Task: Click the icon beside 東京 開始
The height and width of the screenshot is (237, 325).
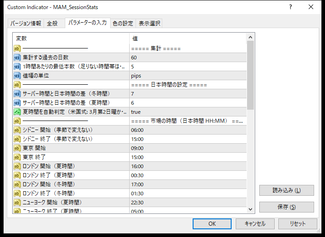Action: (x=17, y=148)
